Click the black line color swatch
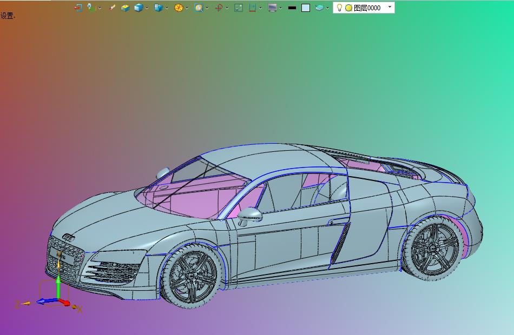 (x=292, y=8)
